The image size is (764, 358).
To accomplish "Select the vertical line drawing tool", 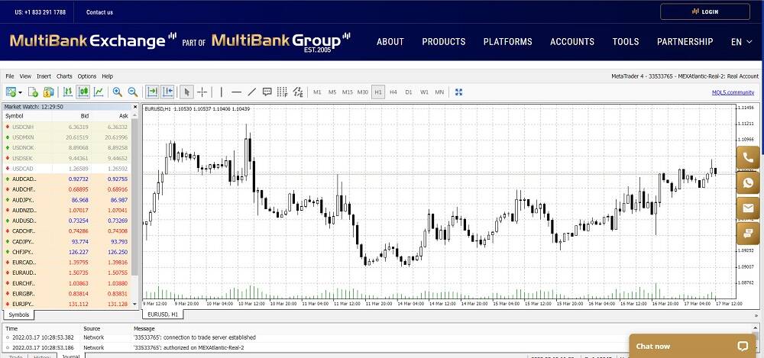I will [x=222, y=92].
